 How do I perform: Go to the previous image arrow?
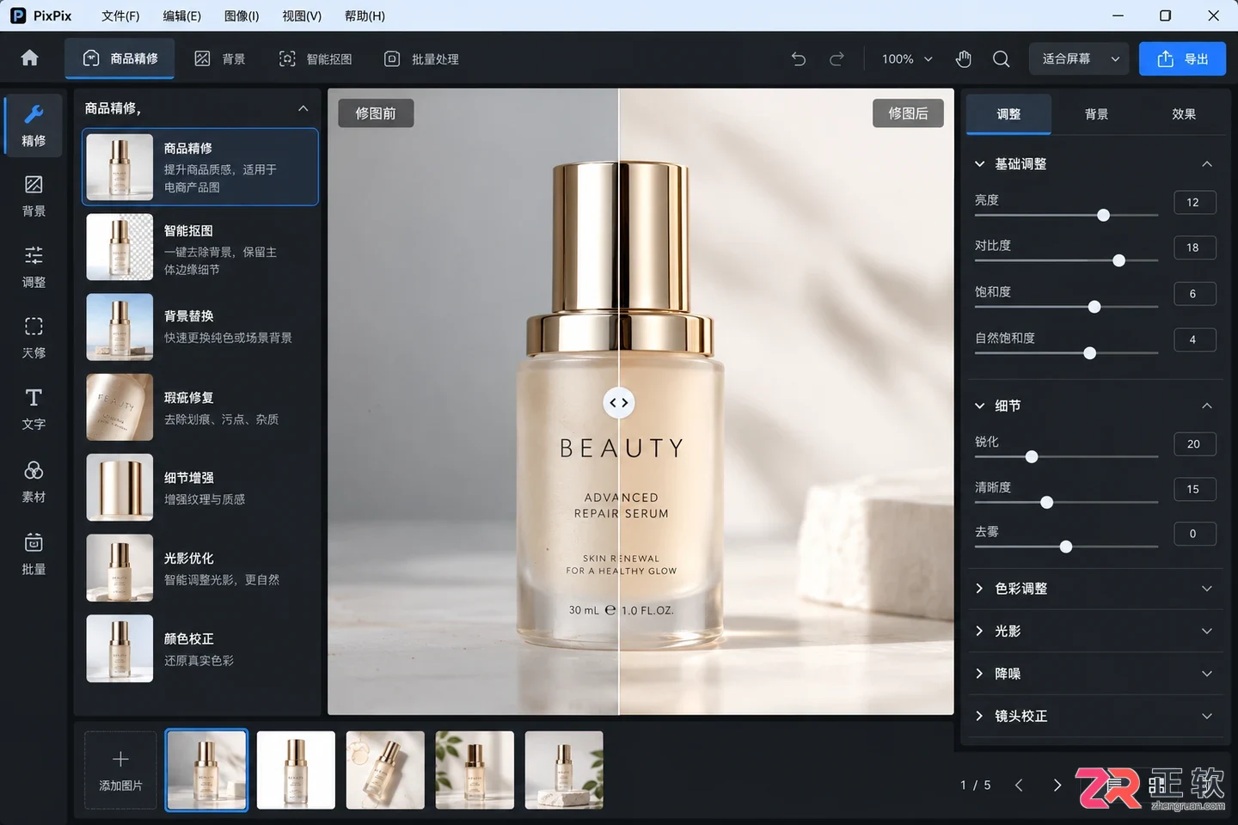point(1019,785)
